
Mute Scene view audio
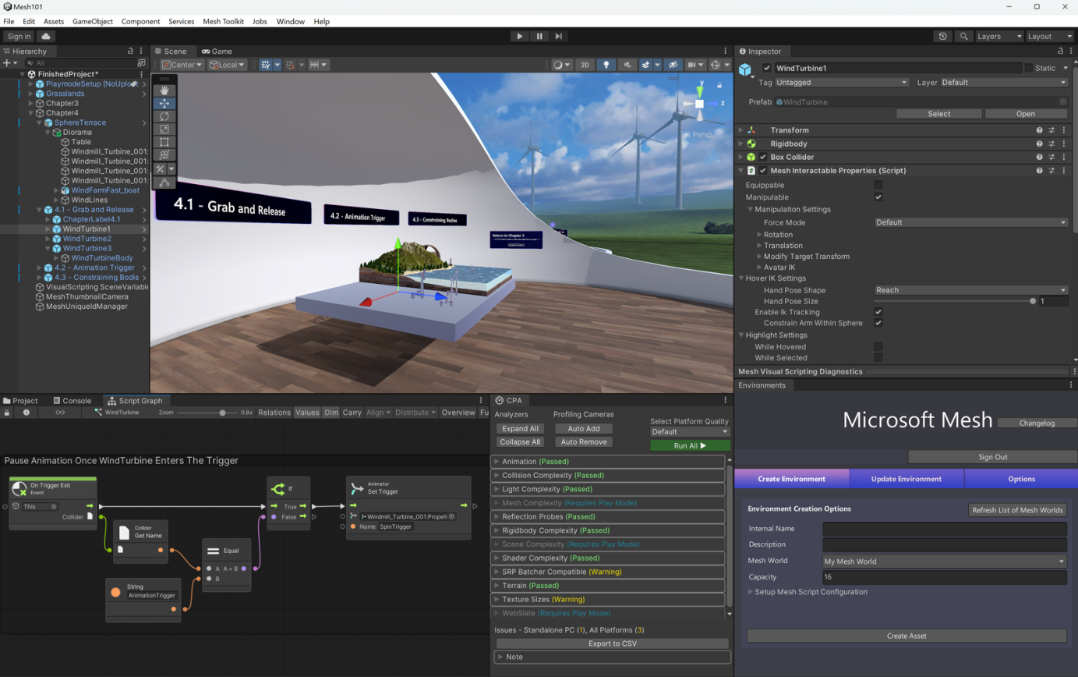click(627, 65)
